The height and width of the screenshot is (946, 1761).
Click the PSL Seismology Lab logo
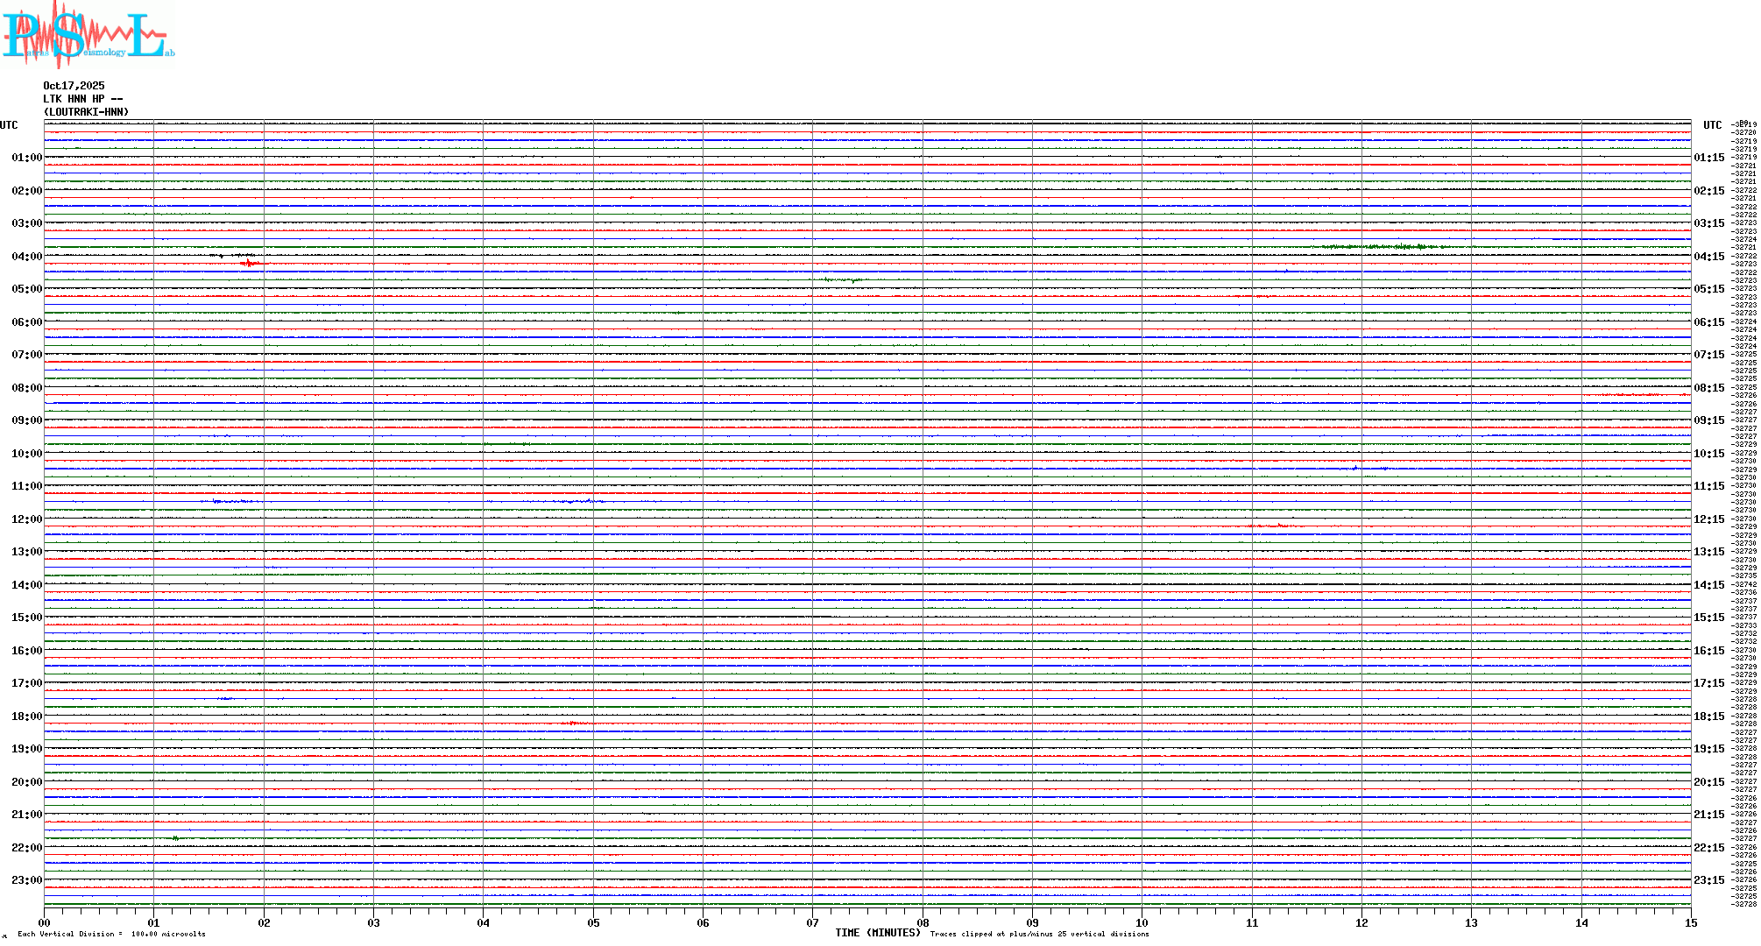point(88,35)
